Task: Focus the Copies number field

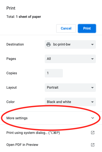Action: pos(54,73)
